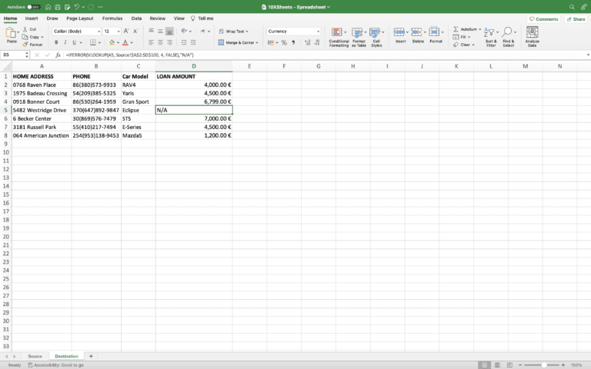The image size is (591, 369).
Task: Open the Calibri font name dropdown
Action: click(98, 32)
